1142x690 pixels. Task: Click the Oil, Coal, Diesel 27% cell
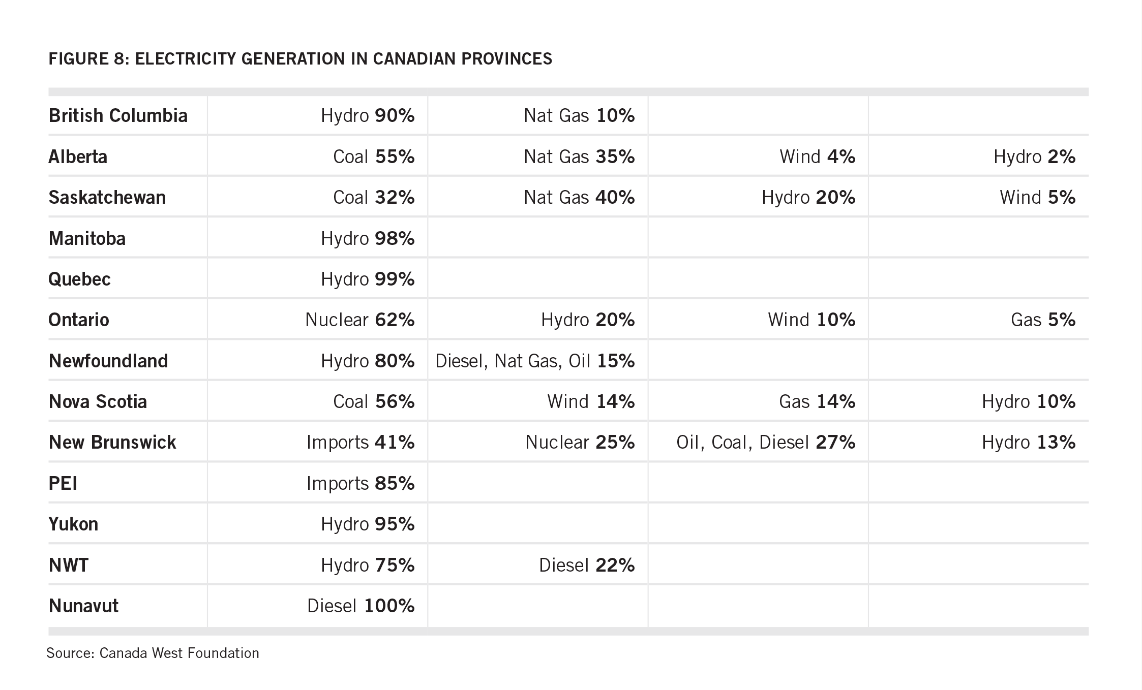(765, 442)
